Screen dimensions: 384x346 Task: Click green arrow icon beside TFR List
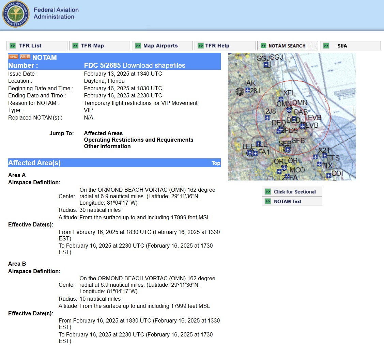[13, 46]
